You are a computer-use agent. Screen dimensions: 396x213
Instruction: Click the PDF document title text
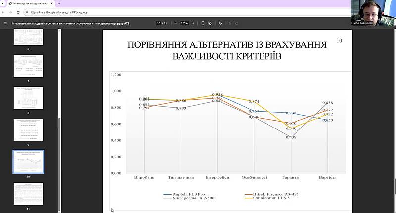click(x=70, y=23)
